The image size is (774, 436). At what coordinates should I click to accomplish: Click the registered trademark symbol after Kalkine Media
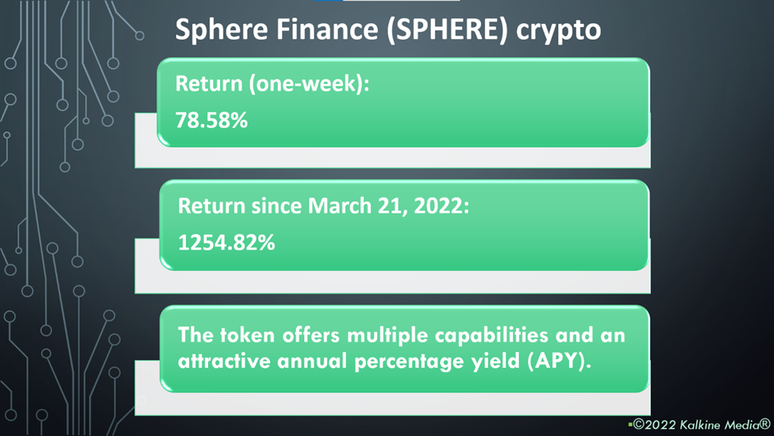pyautogui.click(x=764, y=423)
